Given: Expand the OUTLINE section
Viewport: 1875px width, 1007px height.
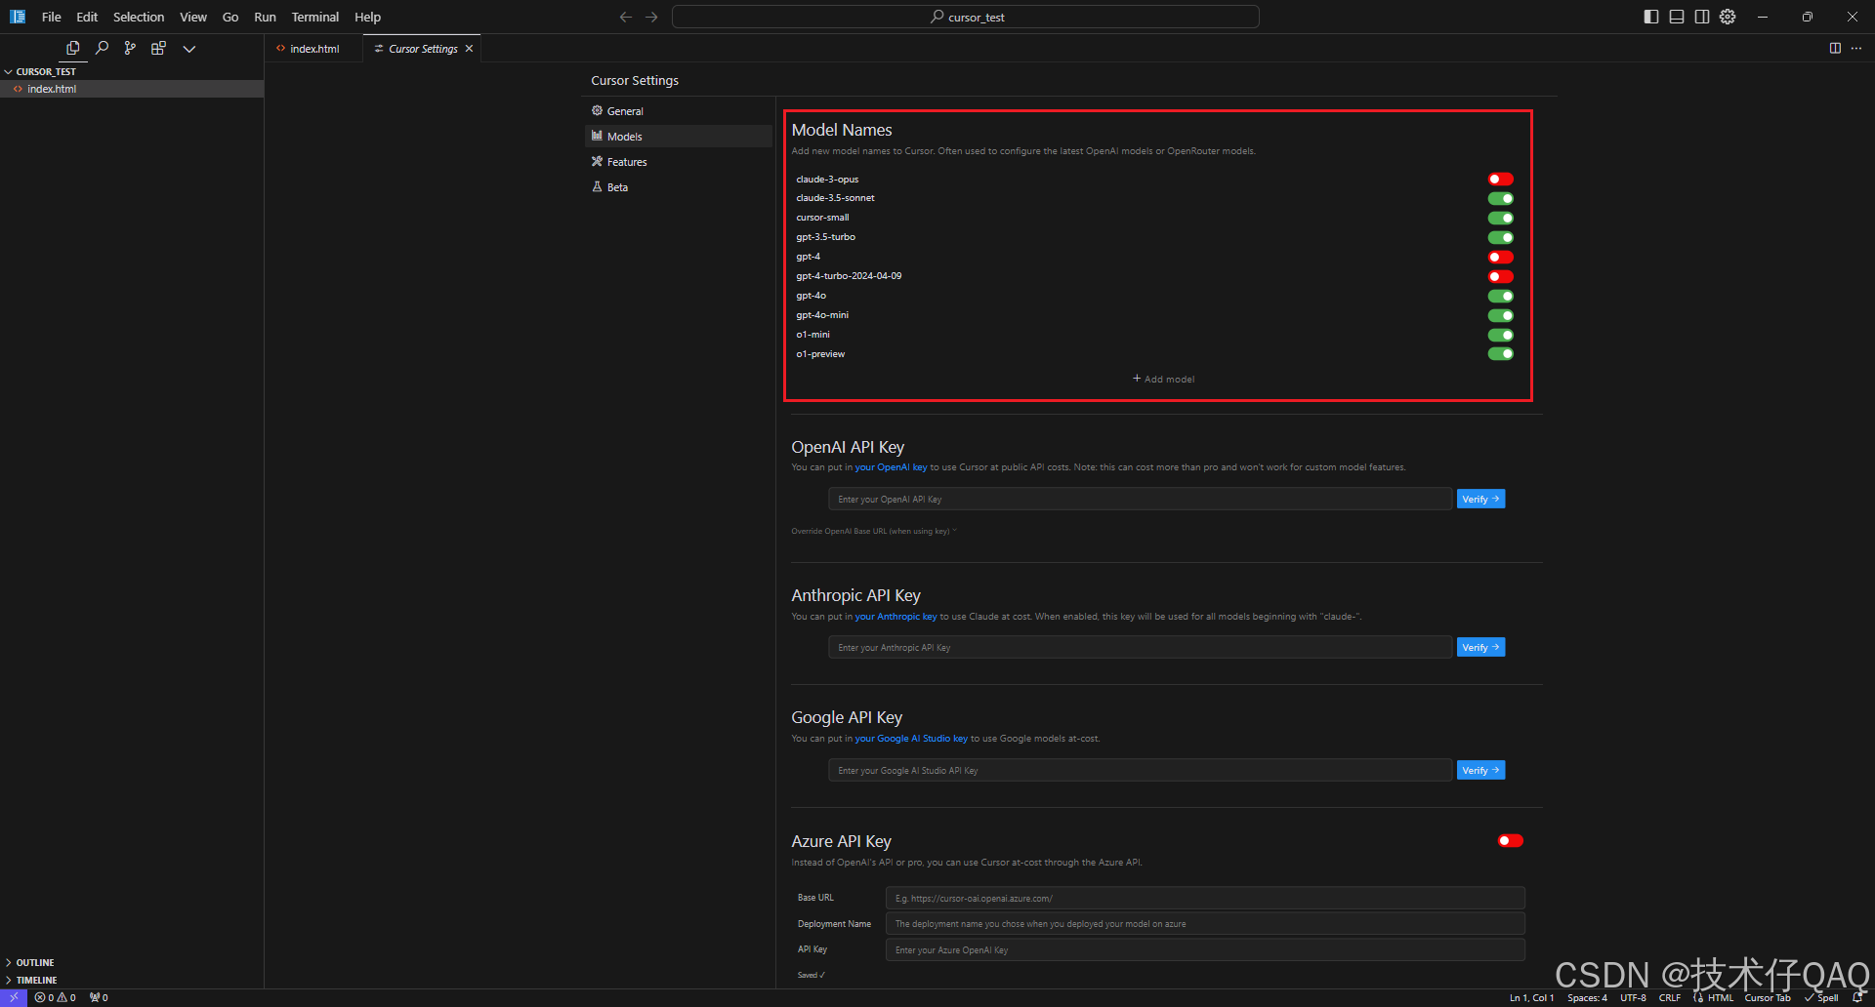Looking at the screenshot, I should tap(35, 962).
